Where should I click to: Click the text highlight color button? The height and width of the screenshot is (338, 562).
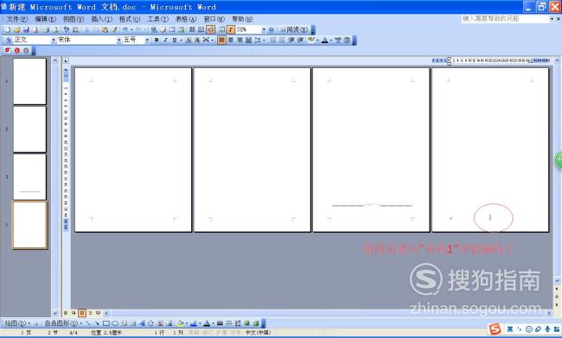pos(310,40)
